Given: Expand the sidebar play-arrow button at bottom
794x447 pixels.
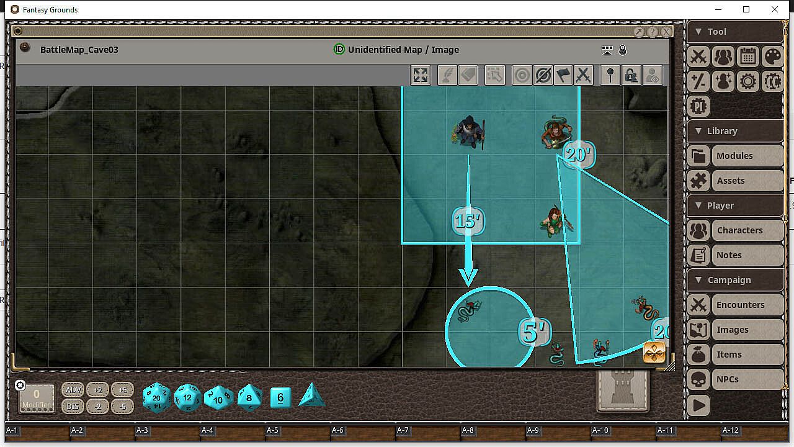Looking at the screenshot, I should [698, 405].
